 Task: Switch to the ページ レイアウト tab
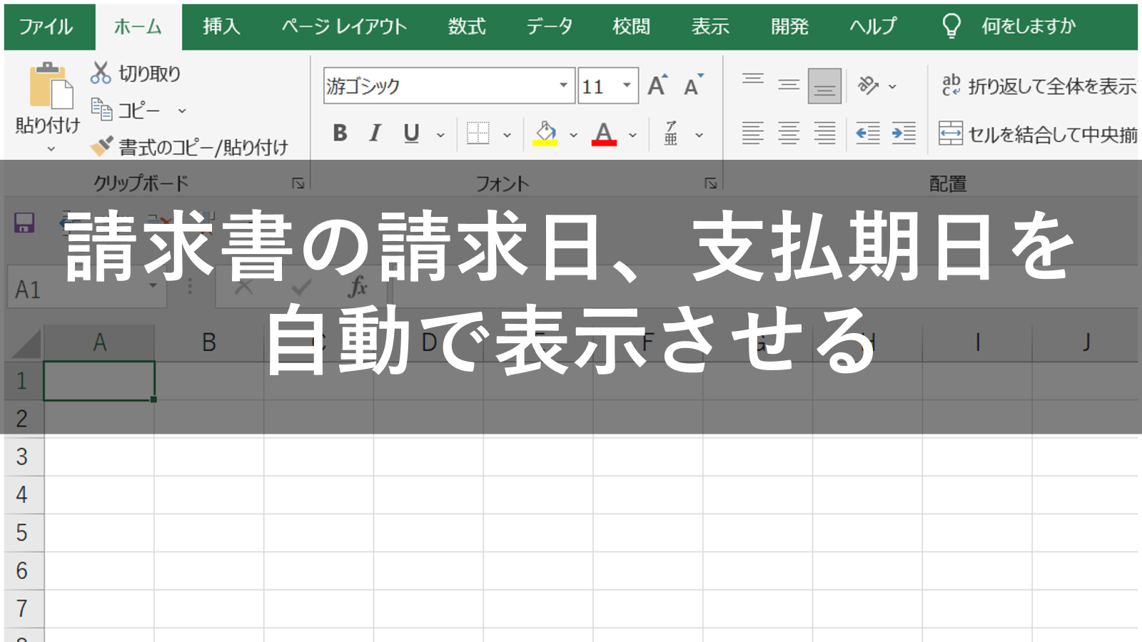pos(344,26)
